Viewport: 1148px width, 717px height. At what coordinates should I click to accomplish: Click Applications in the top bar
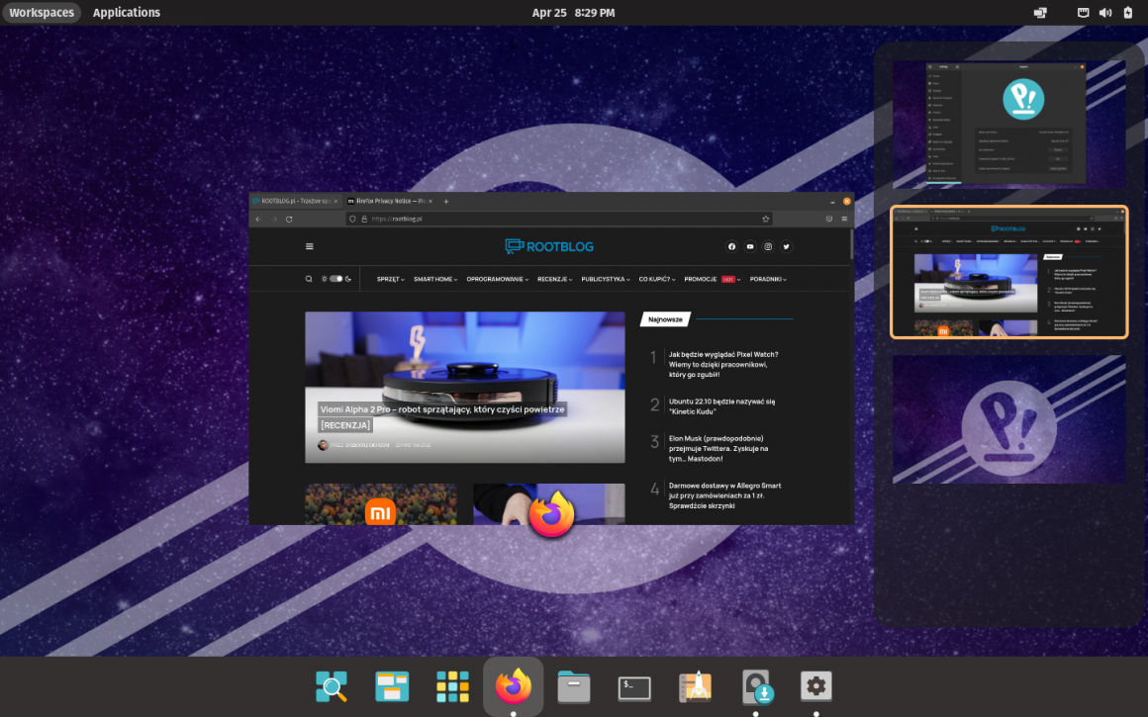pos(127,13)
